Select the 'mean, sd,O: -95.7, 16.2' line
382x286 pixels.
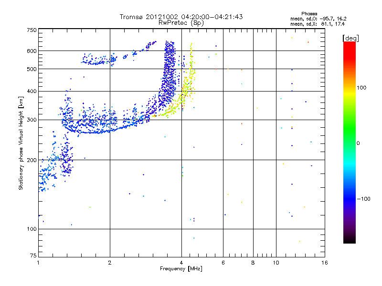pos(318,19)
